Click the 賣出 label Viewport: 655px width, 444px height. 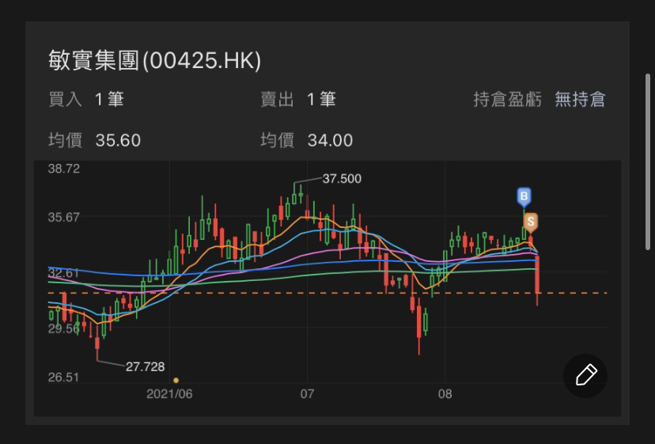277,100
